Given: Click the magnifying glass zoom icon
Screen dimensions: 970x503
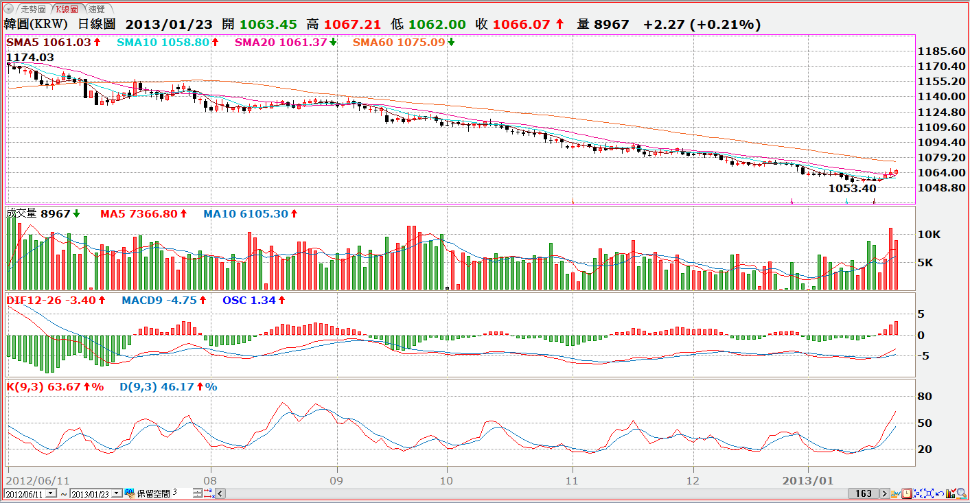Looking at the screenshot, I should pyautogui.click(x=962, y=493).
